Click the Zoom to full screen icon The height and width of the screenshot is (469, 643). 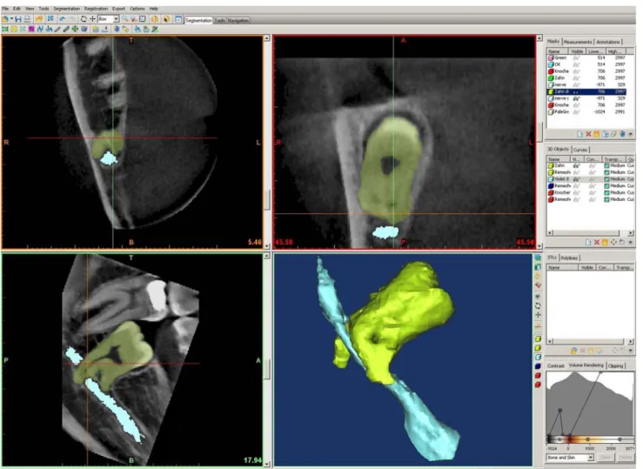[143, 19]
